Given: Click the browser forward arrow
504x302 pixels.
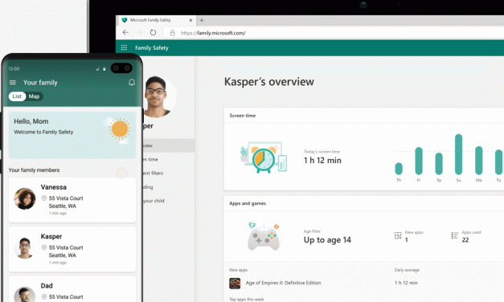Looking at the screenshot, I should [x=139, y=32].
